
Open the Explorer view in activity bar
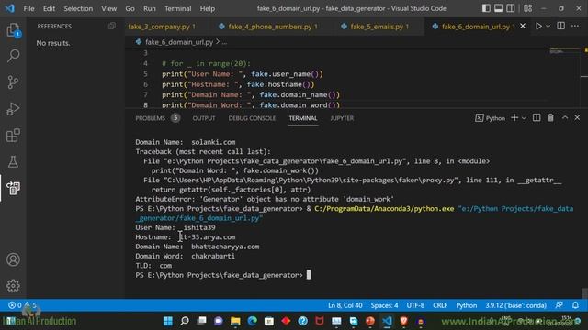click(x=13, y=30)
